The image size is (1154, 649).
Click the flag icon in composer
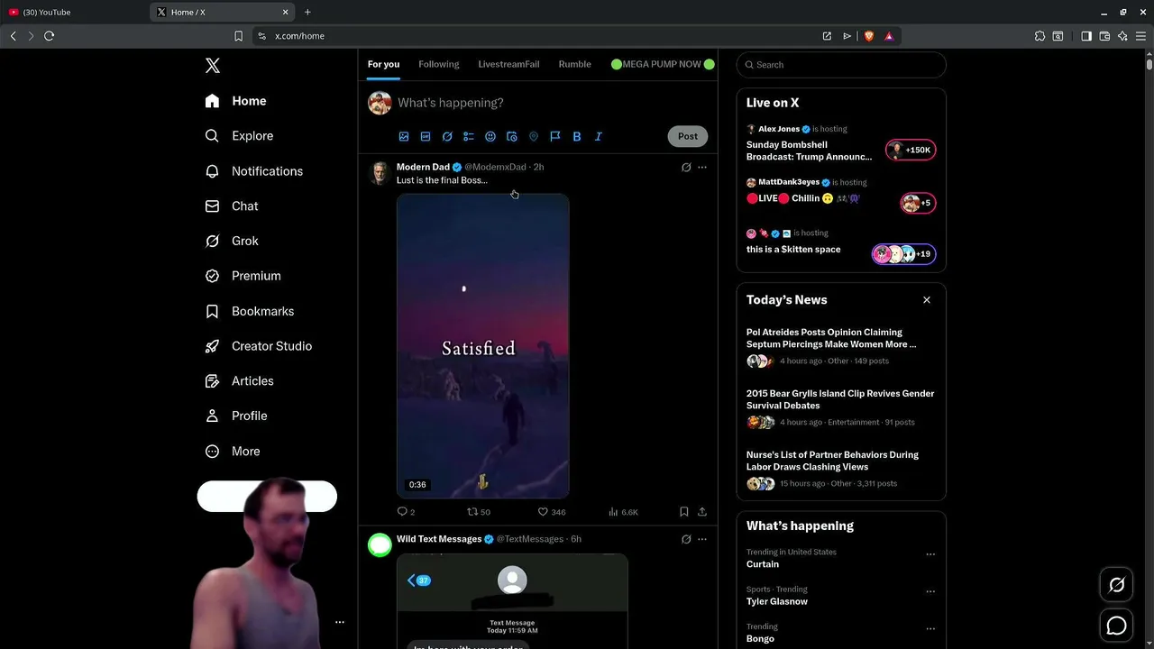[x=555, y=137]
